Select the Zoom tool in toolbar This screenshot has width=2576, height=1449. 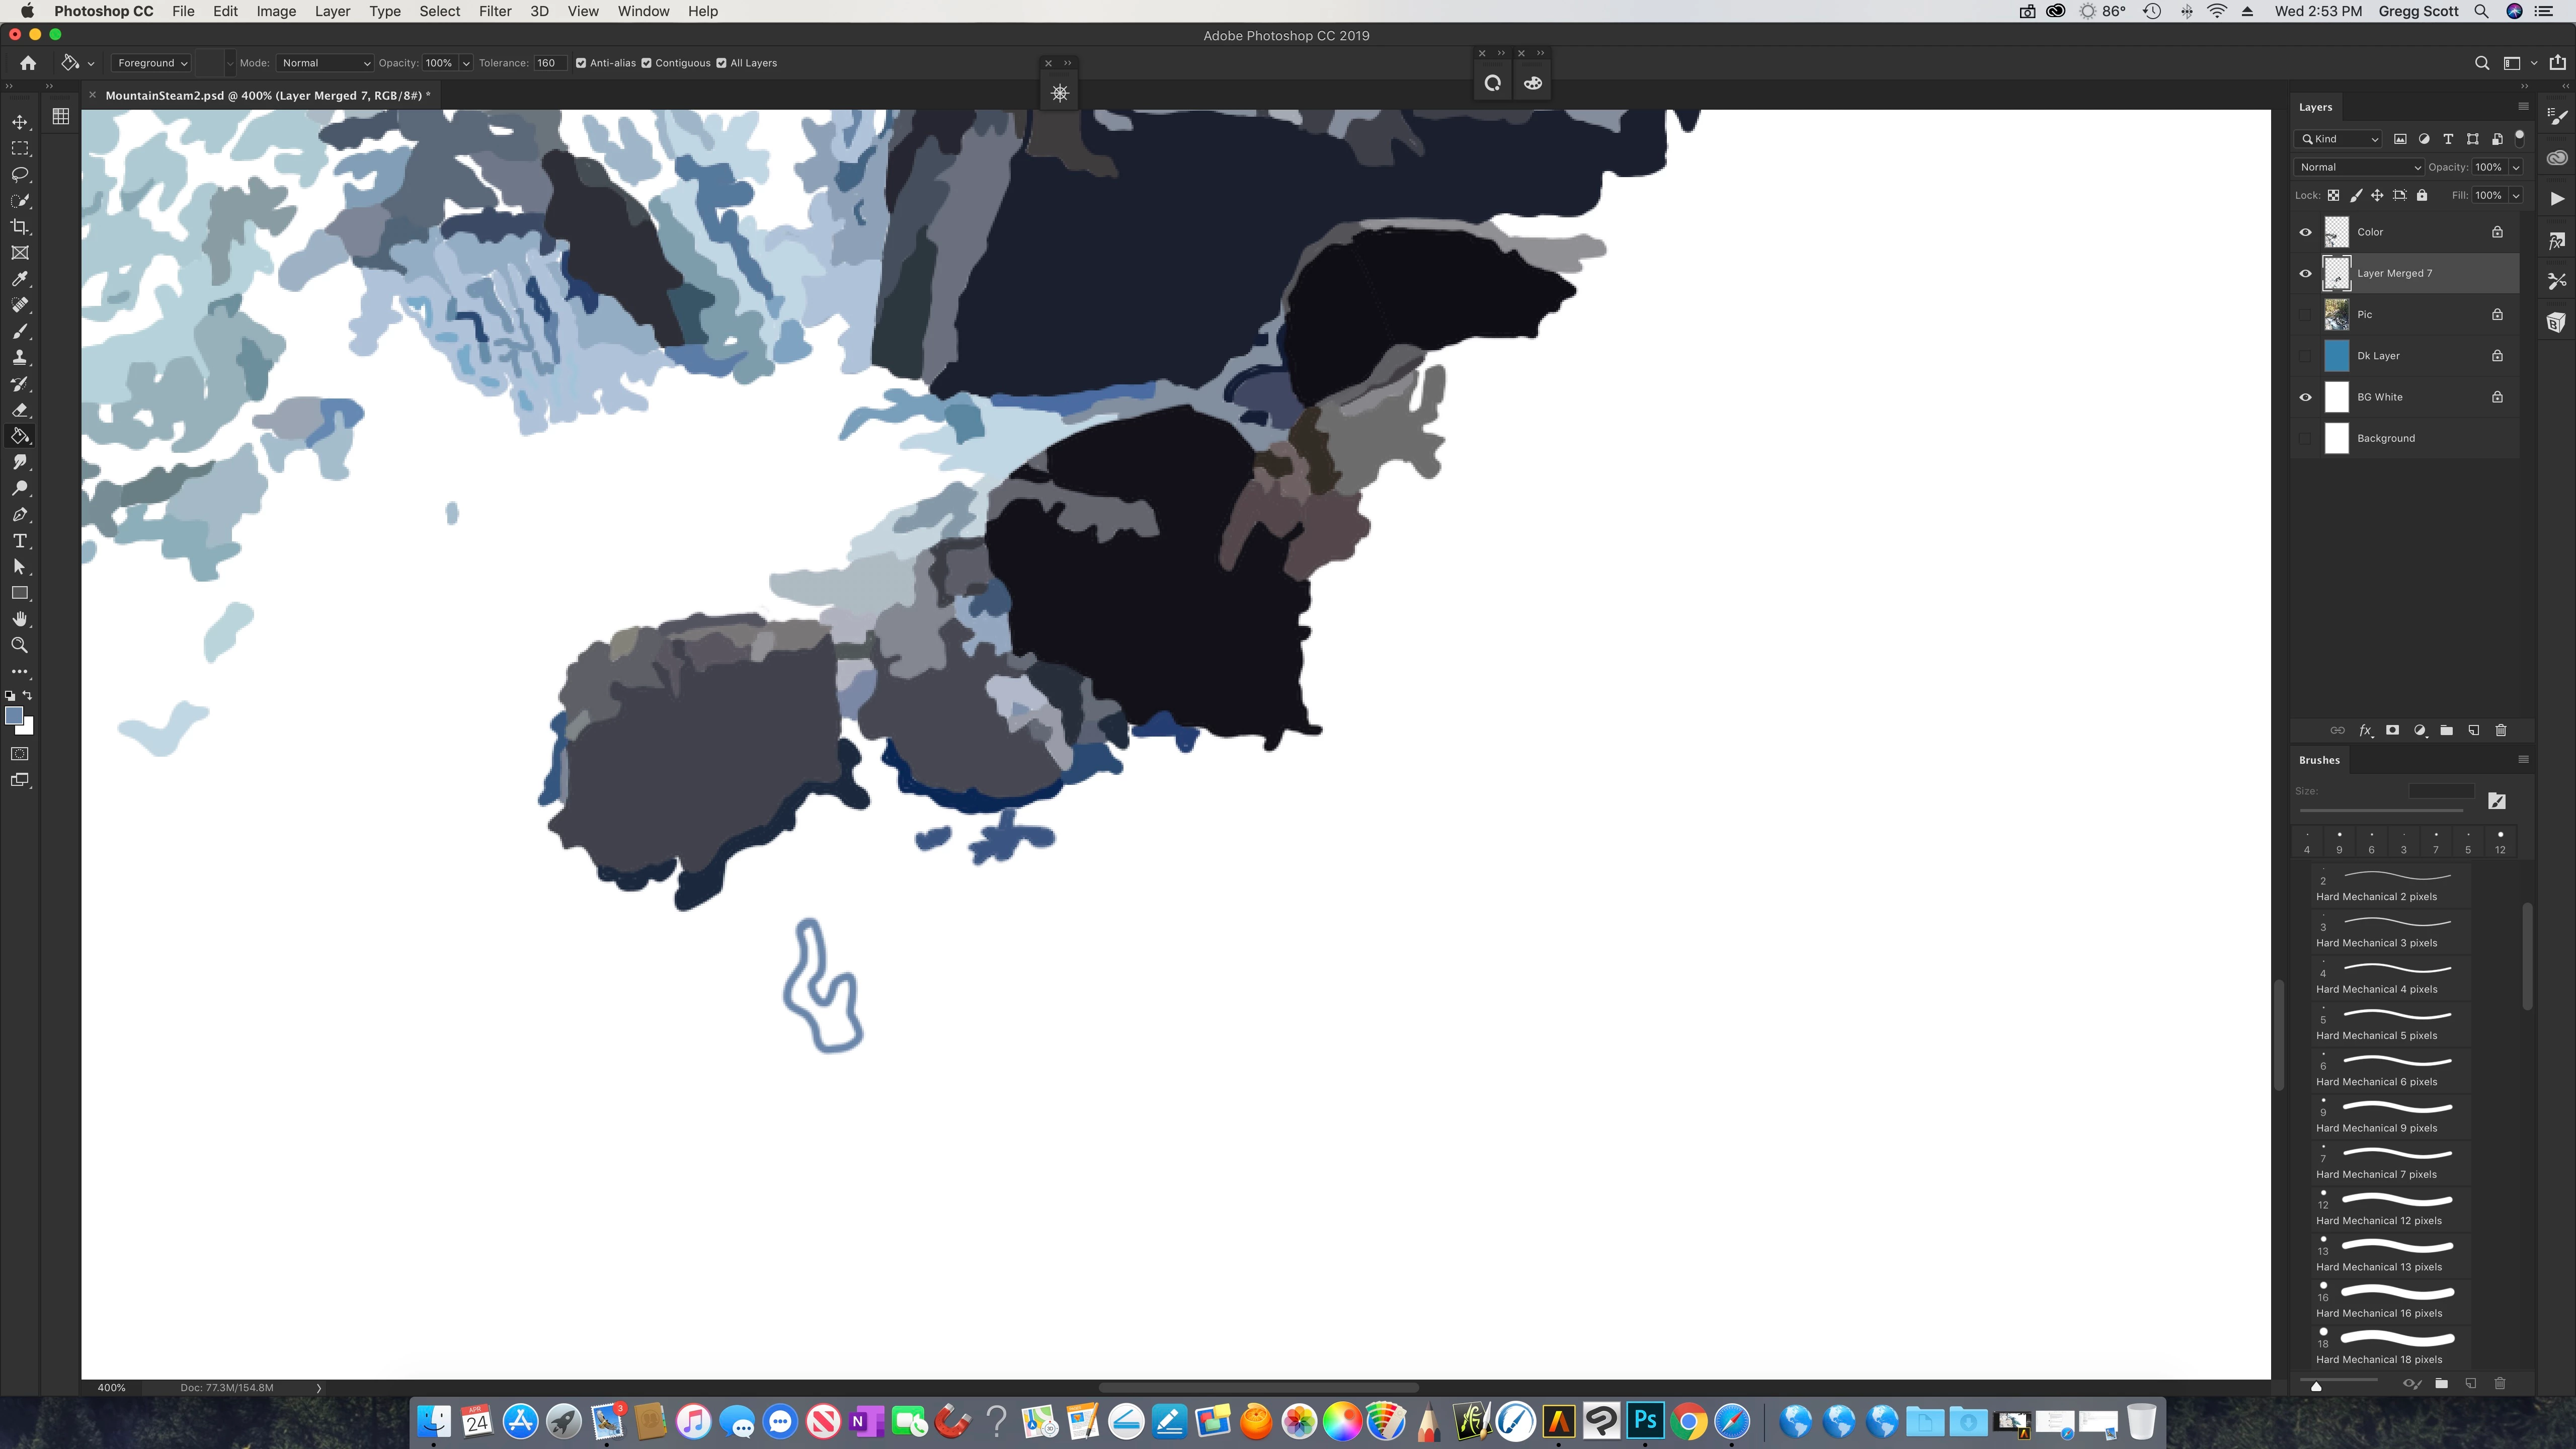(x=20, y=645)
